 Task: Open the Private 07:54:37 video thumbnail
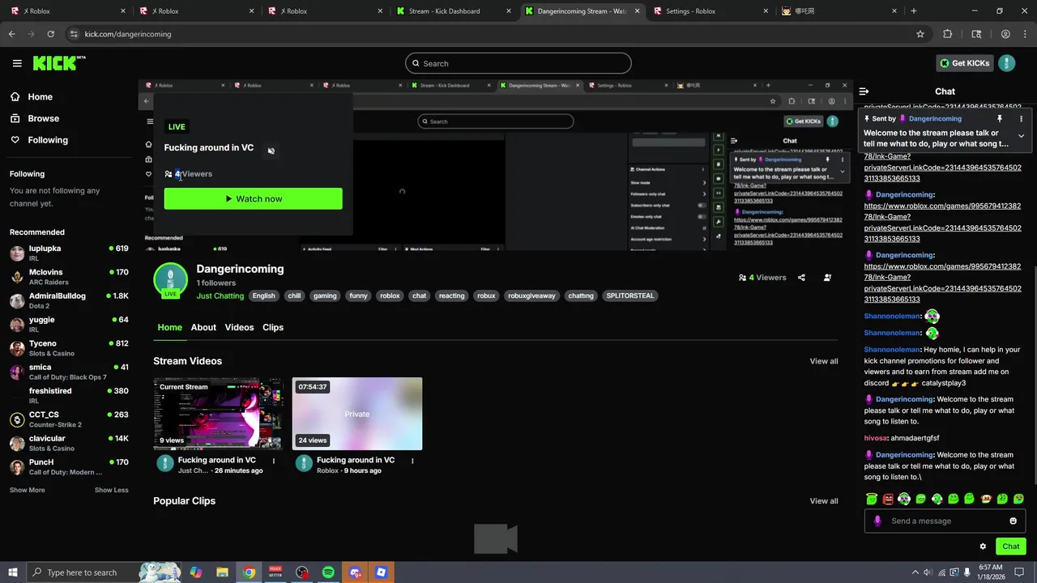[x=357, y=414]
